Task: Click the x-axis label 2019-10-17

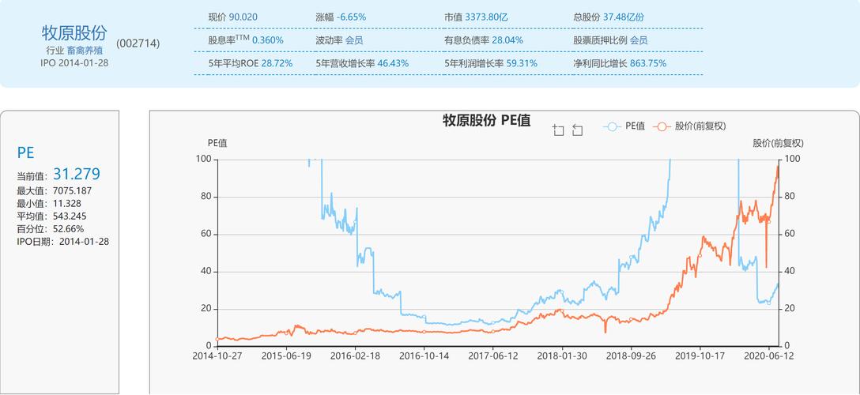Action: (700, 355)
